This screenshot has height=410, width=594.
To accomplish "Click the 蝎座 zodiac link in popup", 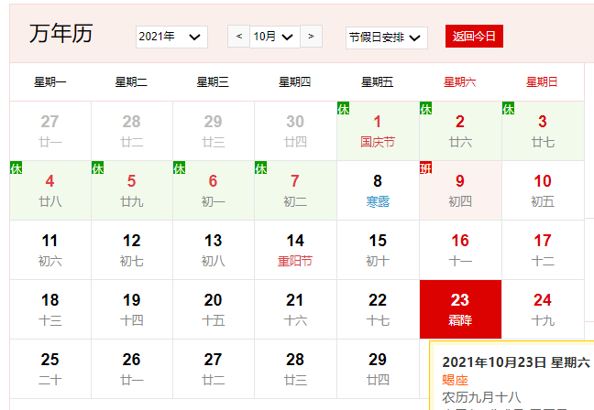I will (x=455, y=380).
